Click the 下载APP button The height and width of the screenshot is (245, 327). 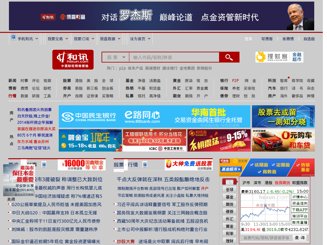coord(300,210)
